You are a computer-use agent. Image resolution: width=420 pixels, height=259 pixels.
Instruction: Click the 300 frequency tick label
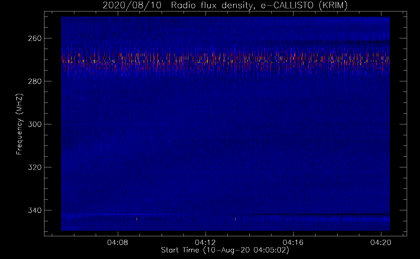35,124
